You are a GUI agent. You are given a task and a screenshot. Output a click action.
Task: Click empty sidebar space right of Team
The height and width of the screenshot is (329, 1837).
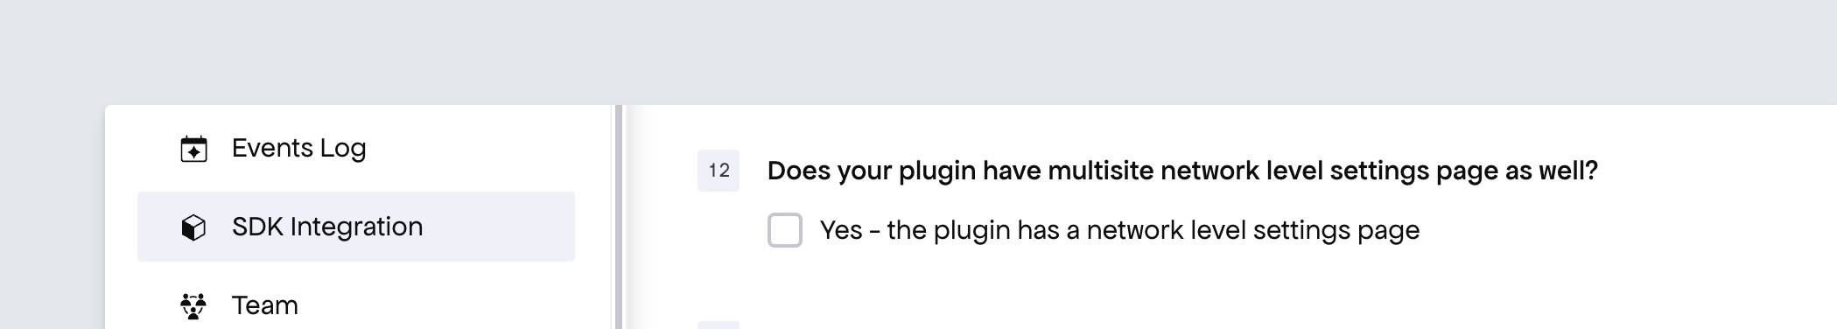point(438,304)
